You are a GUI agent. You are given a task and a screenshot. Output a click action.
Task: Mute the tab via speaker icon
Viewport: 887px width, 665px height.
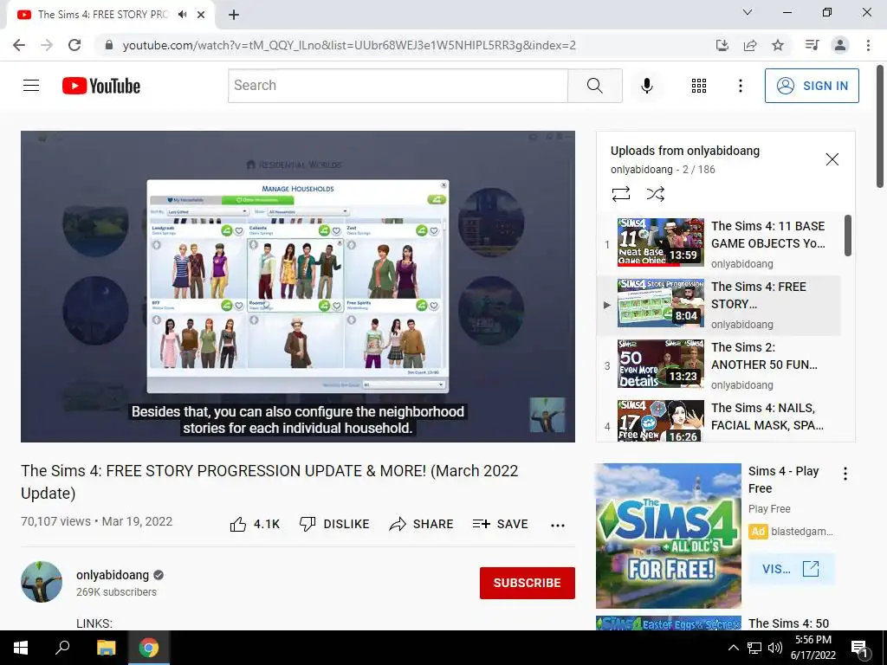(182, 15)
